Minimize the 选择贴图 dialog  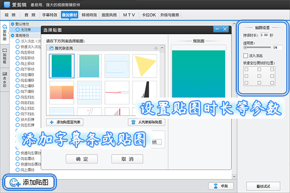pyautogui.click(x=217, y=29)
